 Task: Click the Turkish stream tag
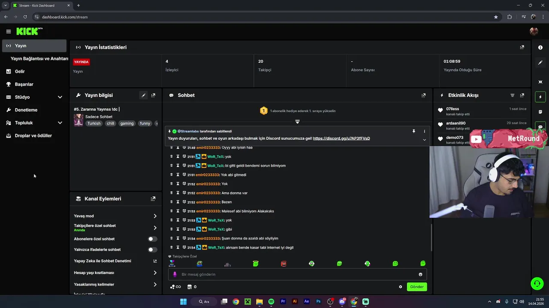[x=94, y=124]
